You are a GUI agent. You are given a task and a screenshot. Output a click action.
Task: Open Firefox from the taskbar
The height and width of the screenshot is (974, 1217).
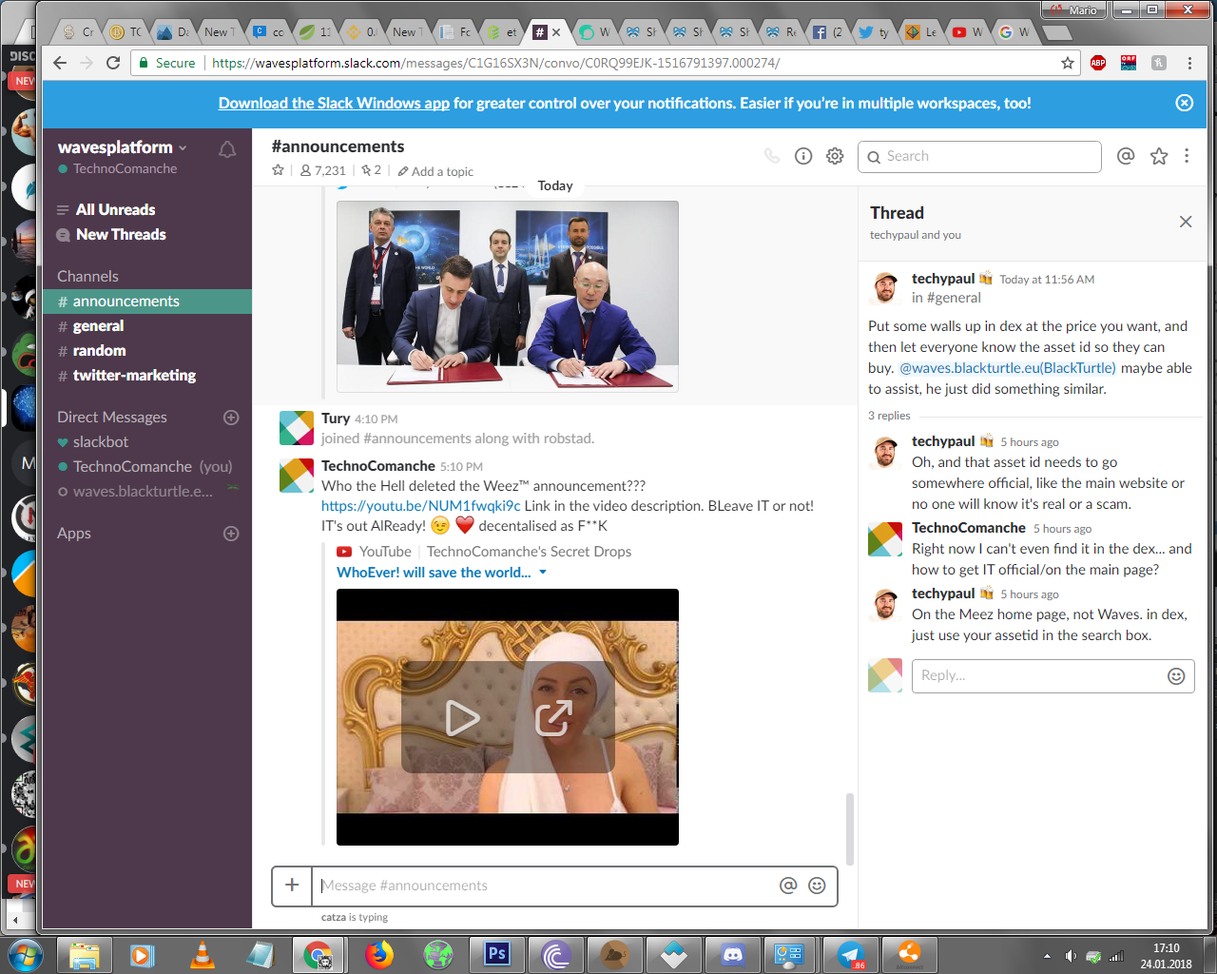coord(378,954)
